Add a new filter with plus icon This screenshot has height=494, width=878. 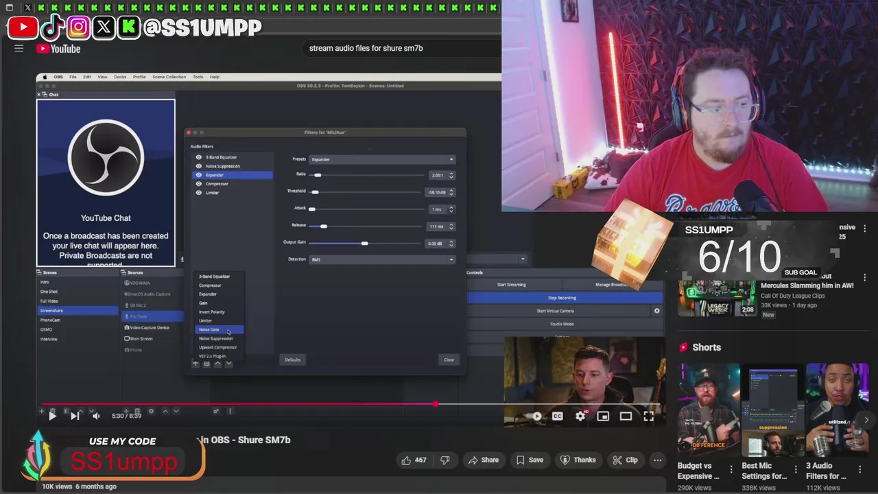pos(195,364)
